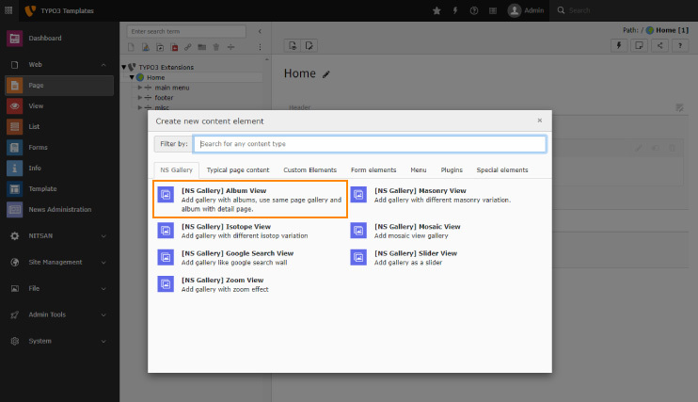Open the List module icon

tap(14, 127)
